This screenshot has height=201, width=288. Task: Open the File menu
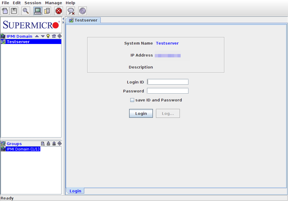pos(5,3)
